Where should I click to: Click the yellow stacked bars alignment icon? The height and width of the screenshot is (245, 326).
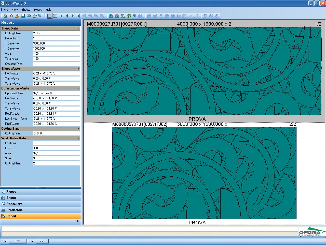point(129,16)
